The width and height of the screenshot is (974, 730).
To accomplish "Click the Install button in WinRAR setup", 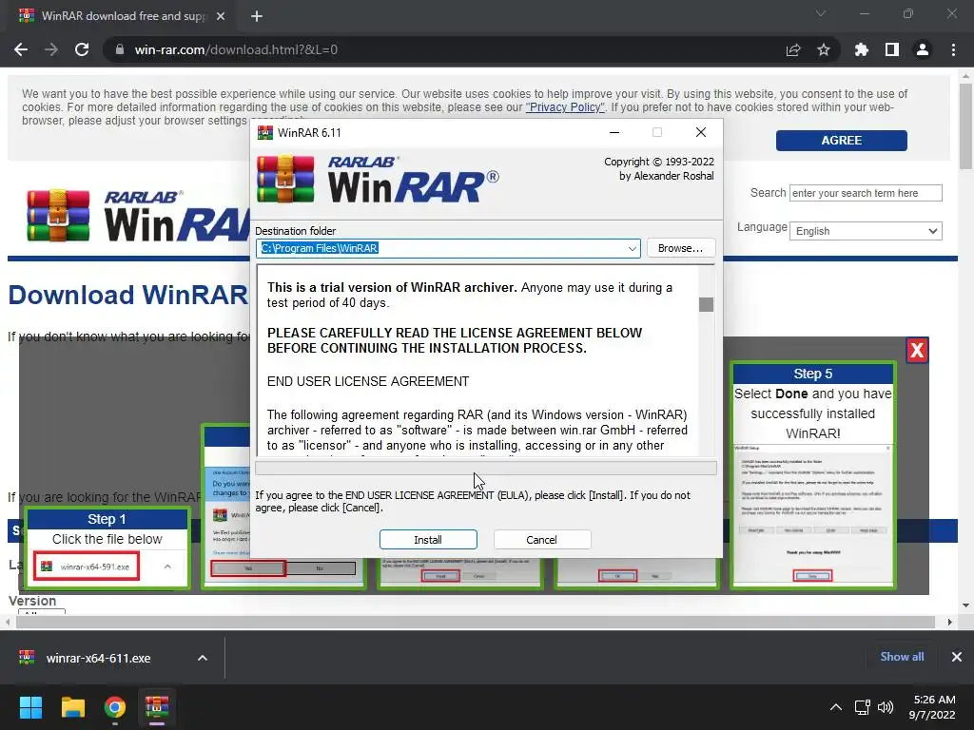I will pyautogui.click(x=428, y=540).
